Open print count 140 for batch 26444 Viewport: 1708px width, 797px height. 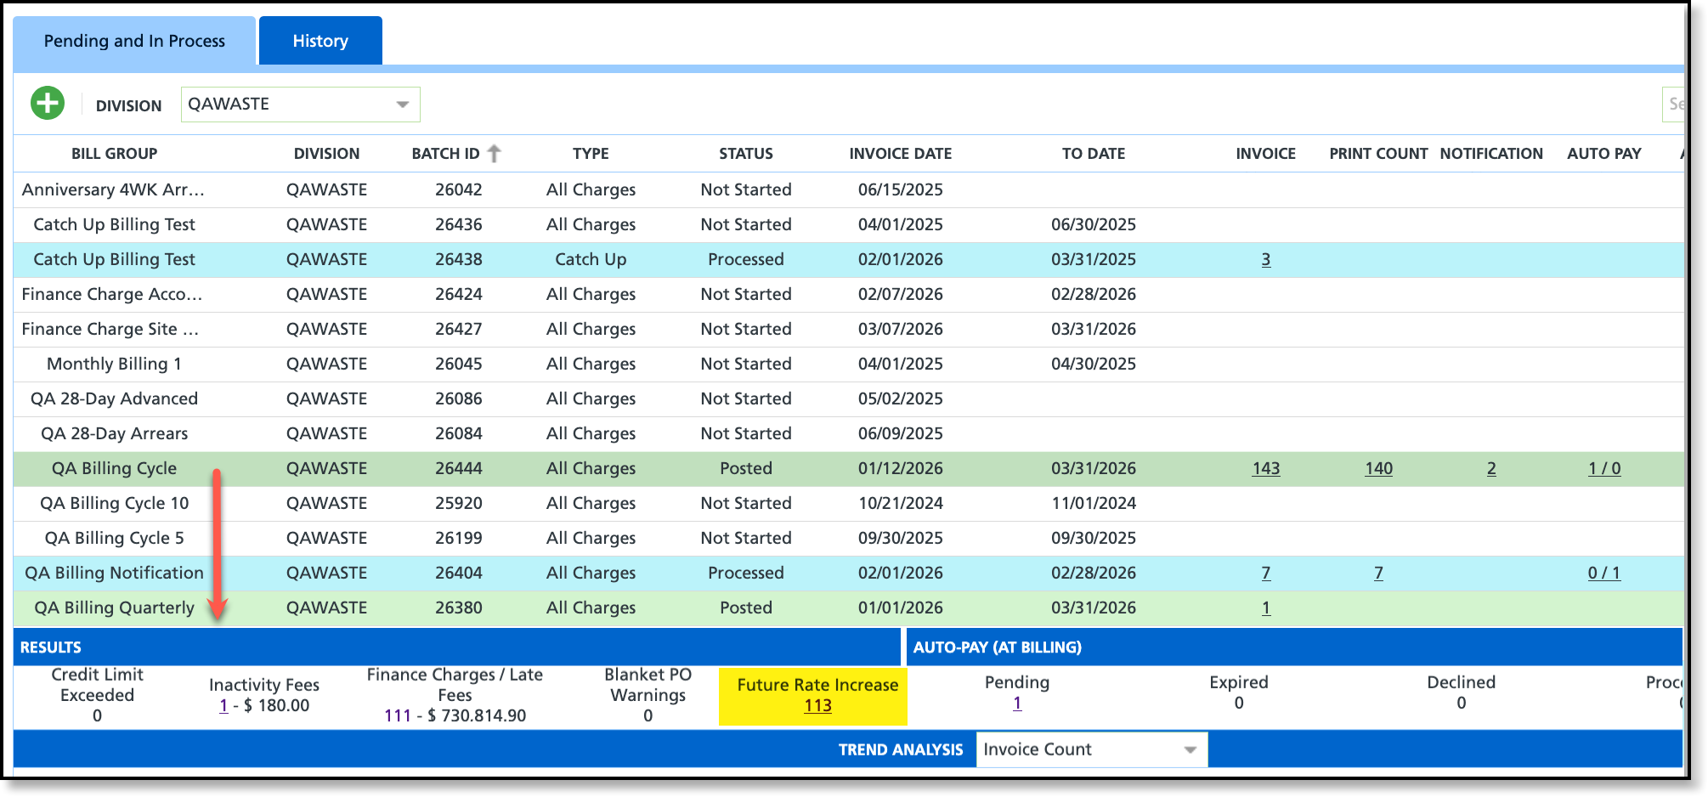(1378, 469)
